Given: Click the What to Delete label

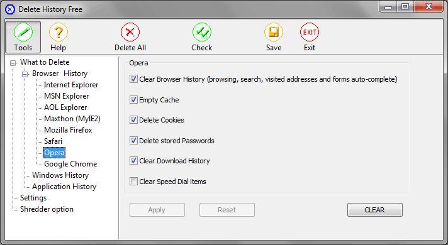Looking at the screenshot, I should (45, 62).
